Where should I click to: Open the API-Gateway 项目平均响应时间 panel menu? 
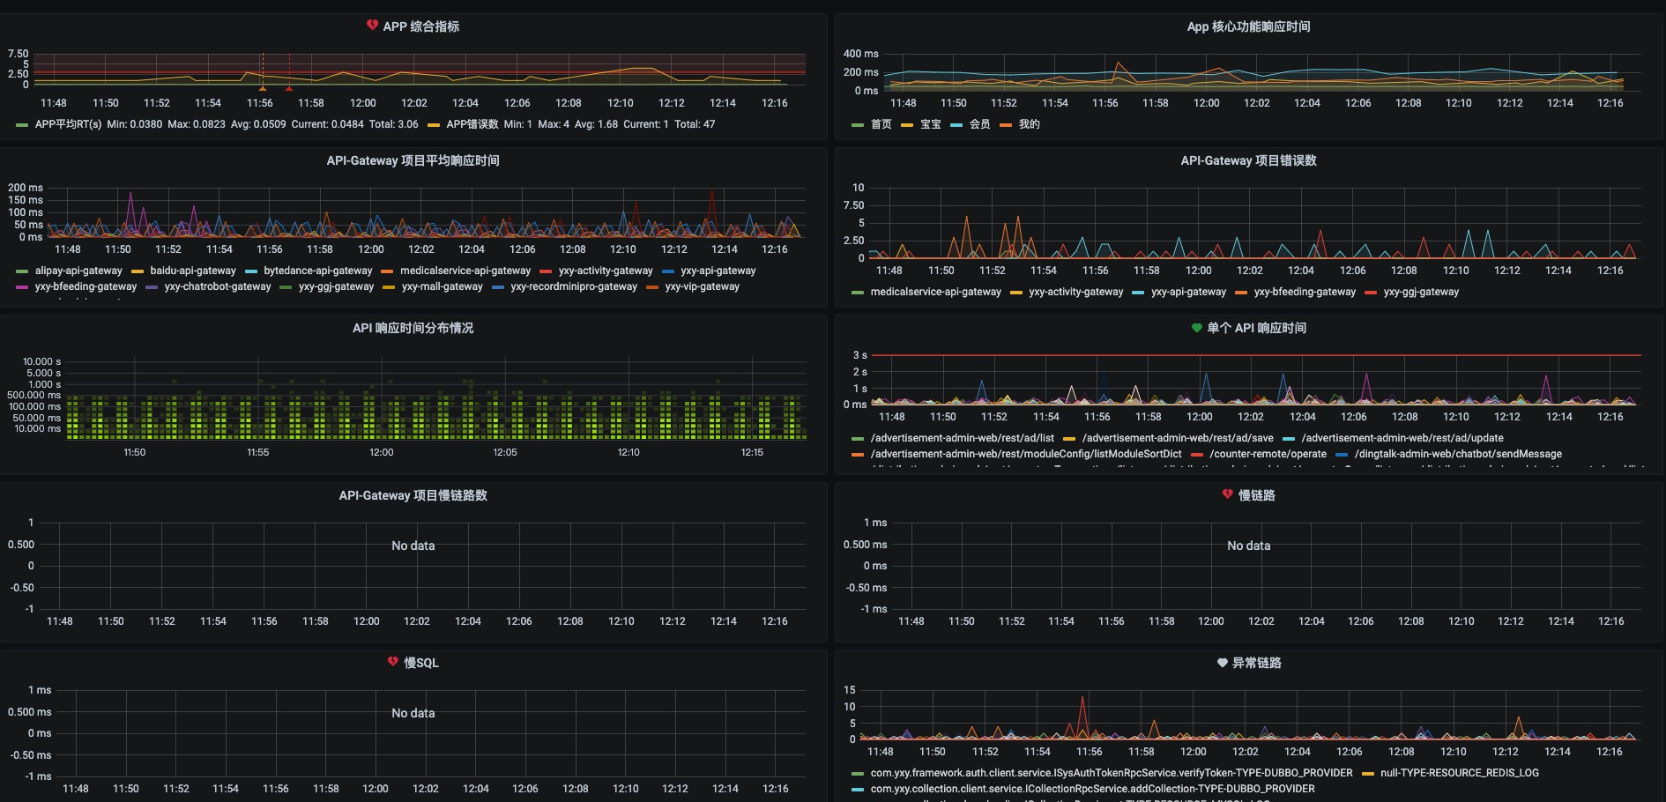coord(413,160)
